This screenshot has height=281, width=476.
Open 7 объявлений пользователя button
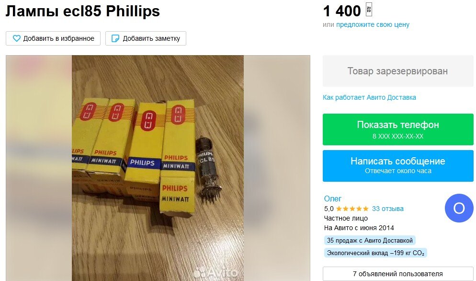click(x=398, y=274)
